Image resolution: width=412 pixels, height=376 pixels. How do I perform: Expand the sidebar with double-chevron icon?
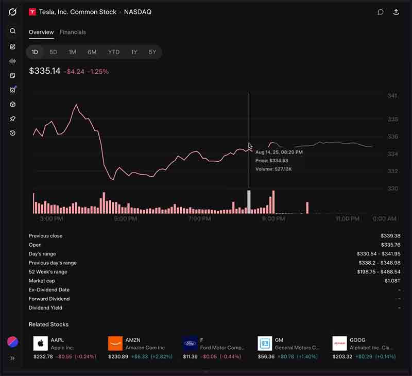click(x=12, y=358)
